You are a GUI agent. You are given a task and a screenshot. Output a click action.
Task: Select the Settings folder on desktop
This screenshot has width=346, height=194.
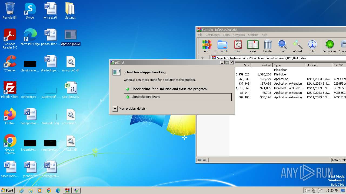[x=70, y=11]
